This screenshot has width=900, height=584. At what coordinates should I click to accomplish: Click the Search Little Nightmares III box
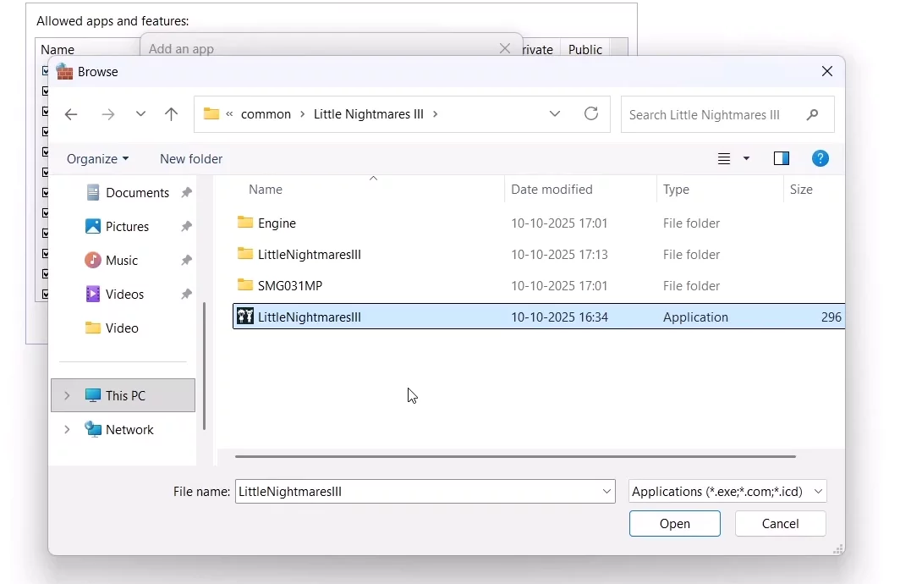click(716, 115)
